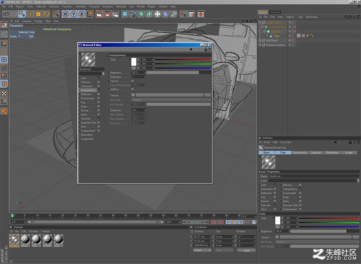Click Brightness slider in Material Editor
Viewport: 361px width, 264px height.
tap(179, 73)
